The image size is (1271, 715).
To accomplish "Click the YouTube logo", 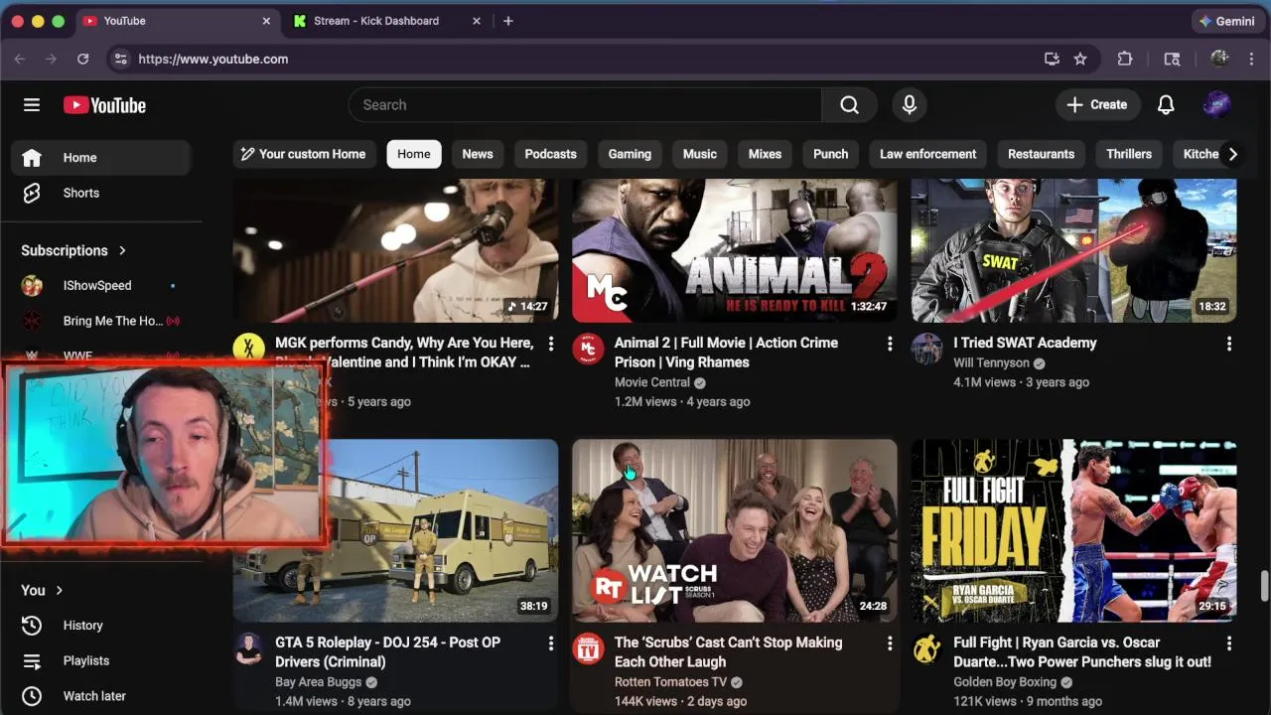I will 104,105.
